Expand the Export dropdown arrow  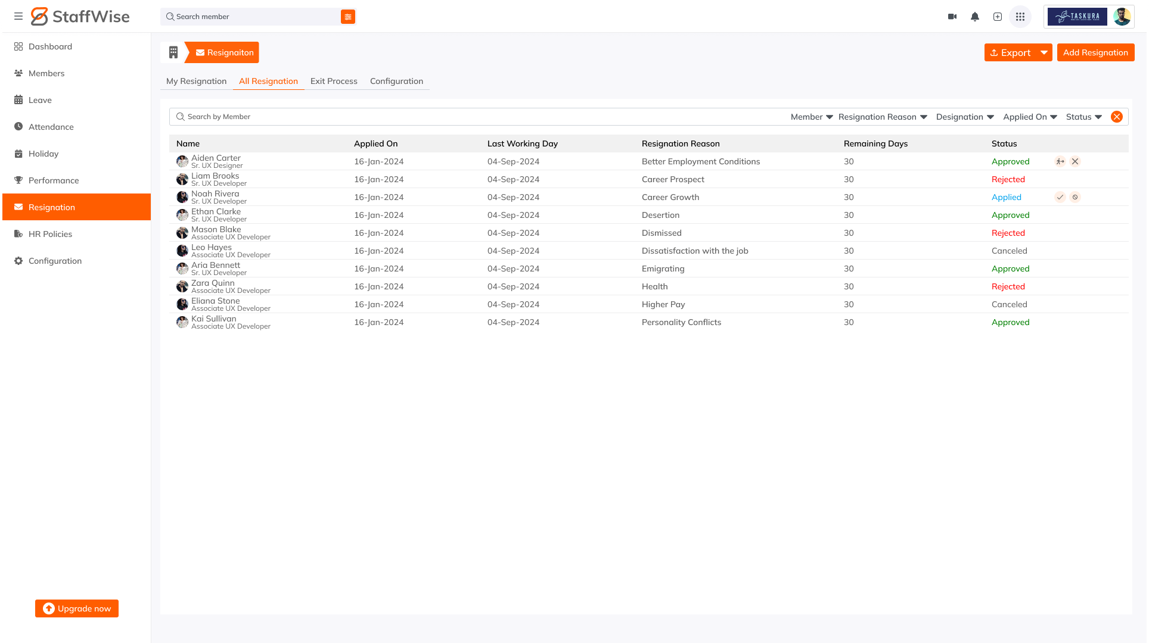(1044, 52)
